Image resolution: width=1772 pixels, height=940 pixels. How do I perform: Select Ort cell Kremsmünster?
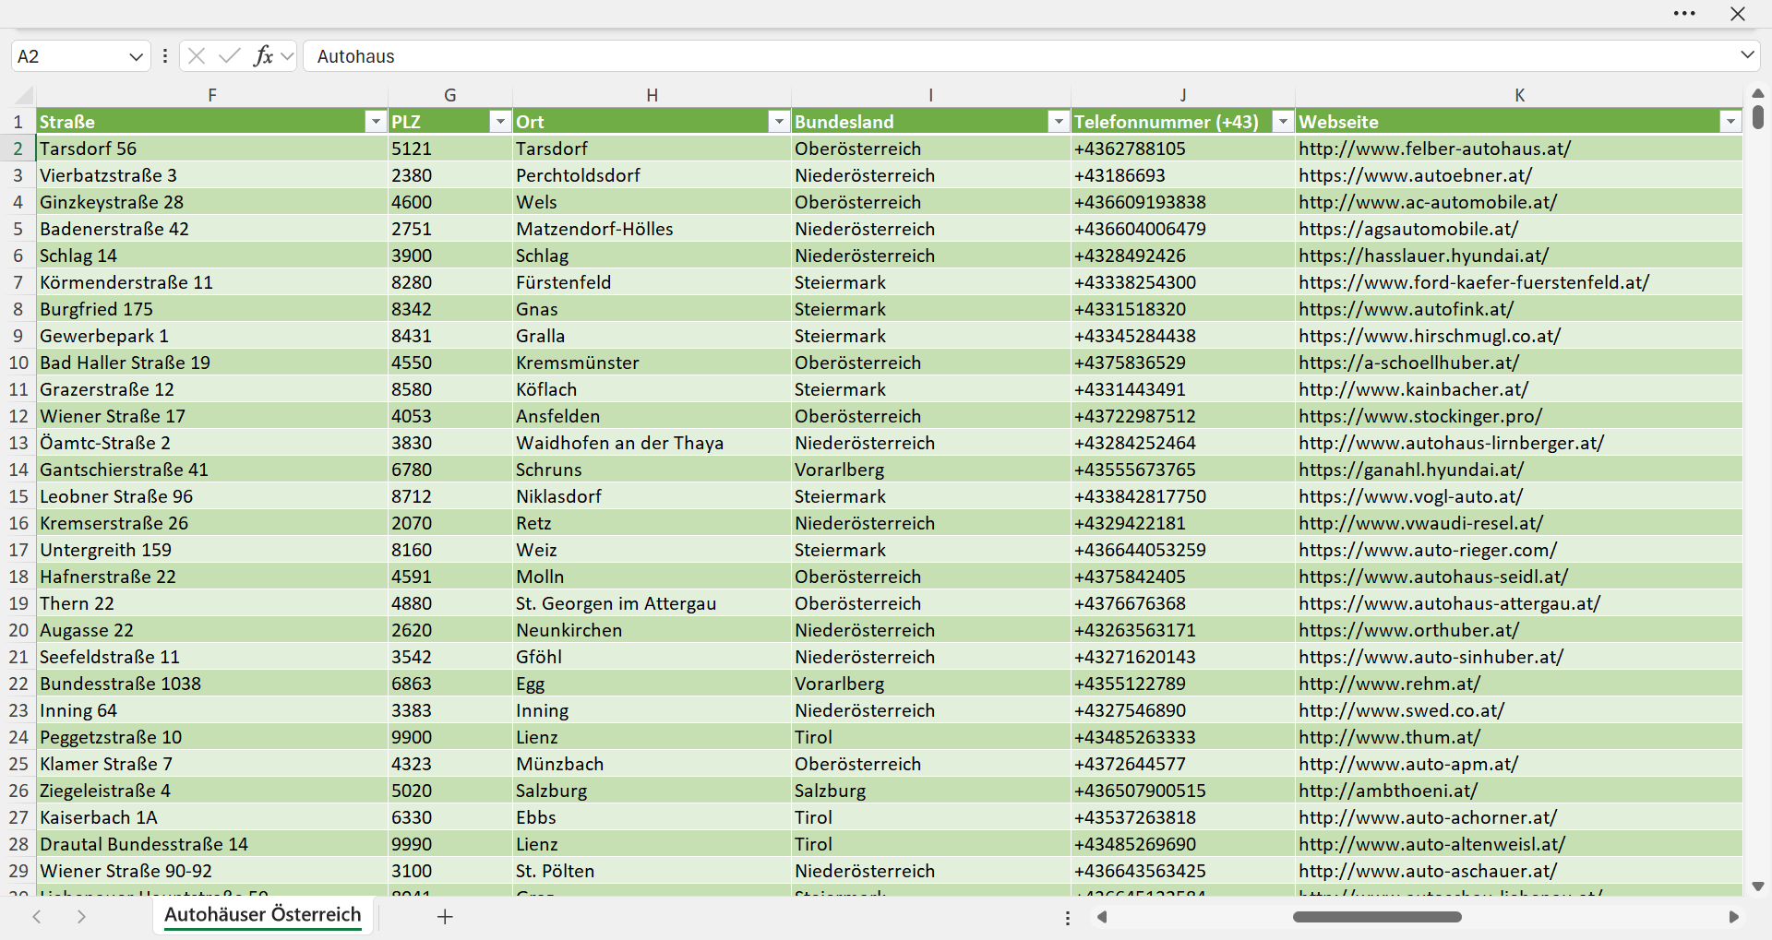pos(652,363)
